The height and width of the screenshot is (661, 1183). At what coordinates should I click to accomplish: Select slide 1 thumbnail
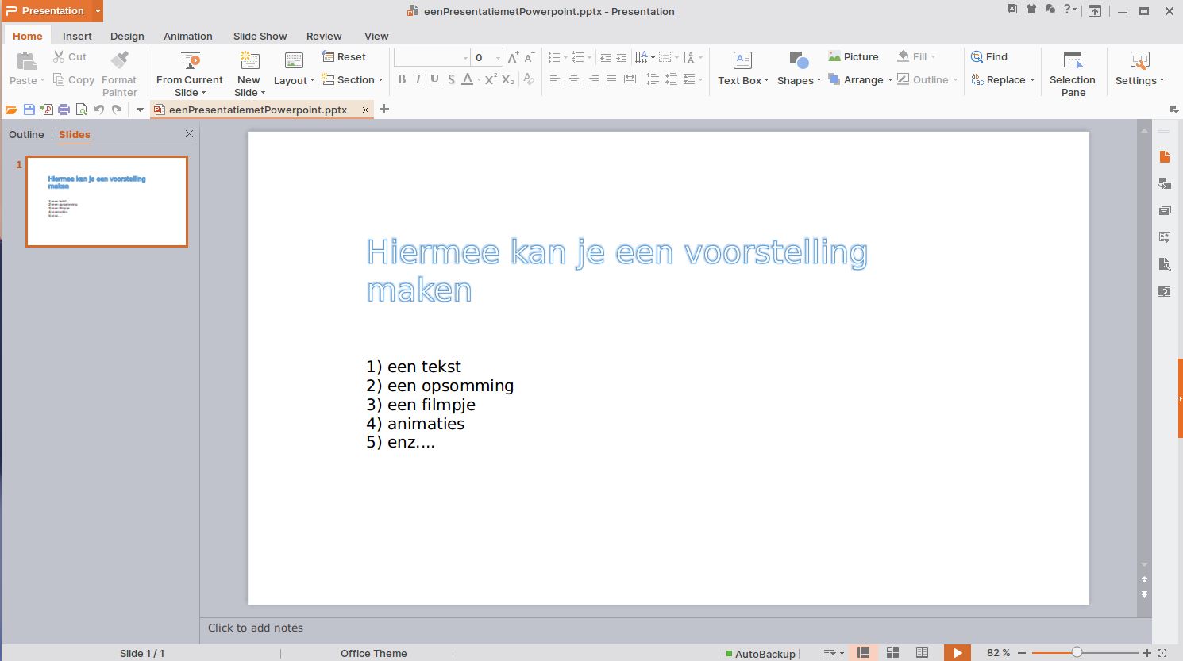[x=107, y=202]
